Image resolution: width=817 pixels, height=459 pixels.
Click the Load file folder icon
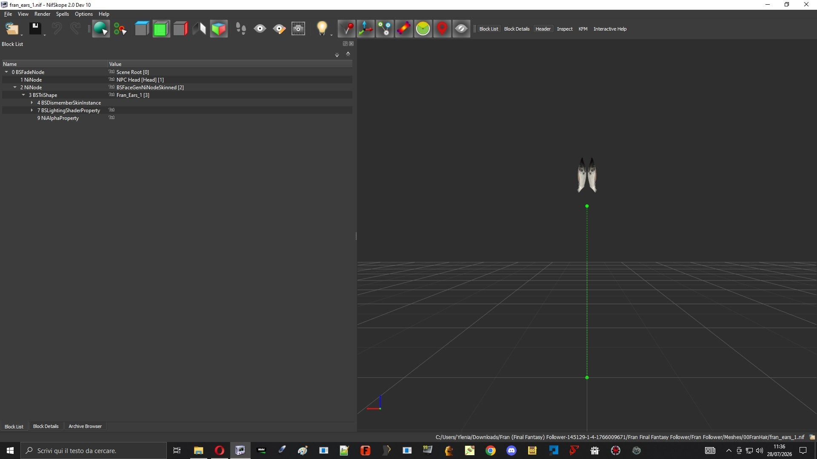pyautogui.click(x=11, y=29)
